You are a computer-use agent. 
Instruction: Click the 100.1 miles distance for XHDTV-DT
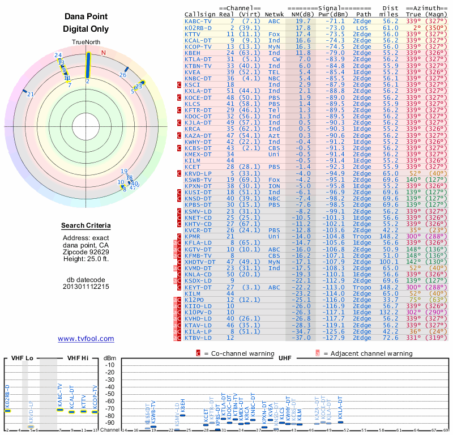tap(389, 262)
